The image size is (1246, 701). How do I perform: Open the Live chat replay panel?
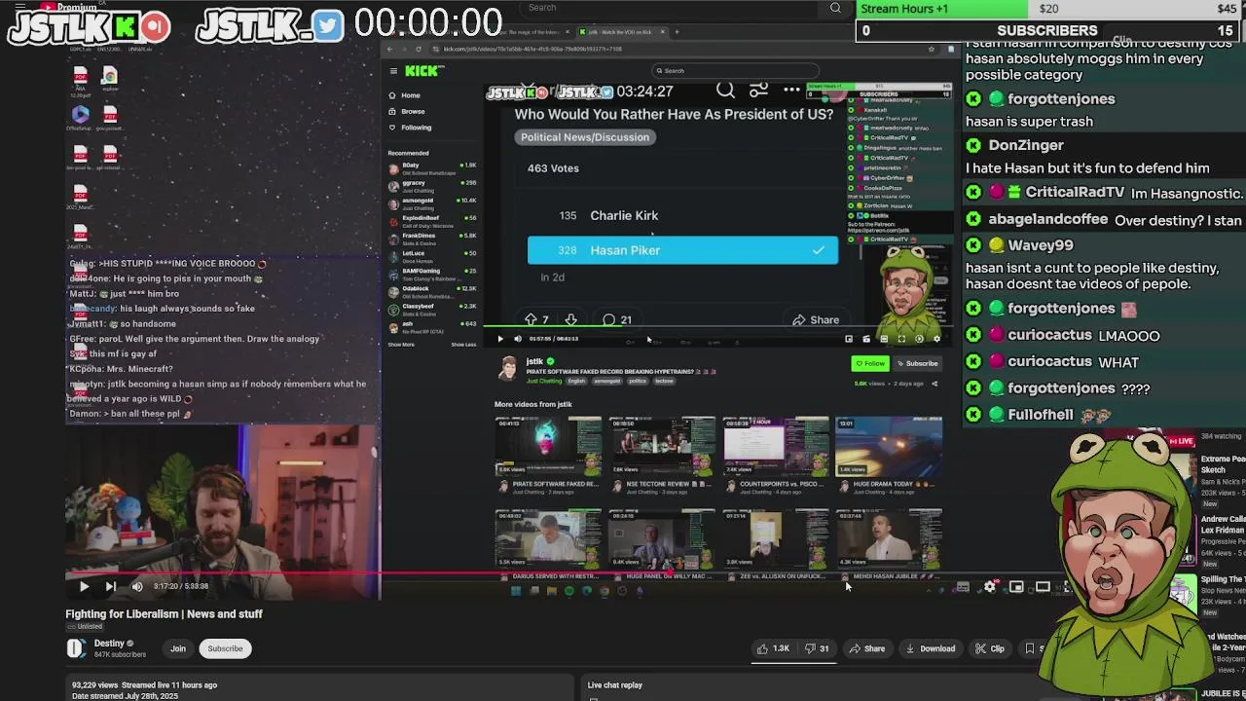pos(615,685)
